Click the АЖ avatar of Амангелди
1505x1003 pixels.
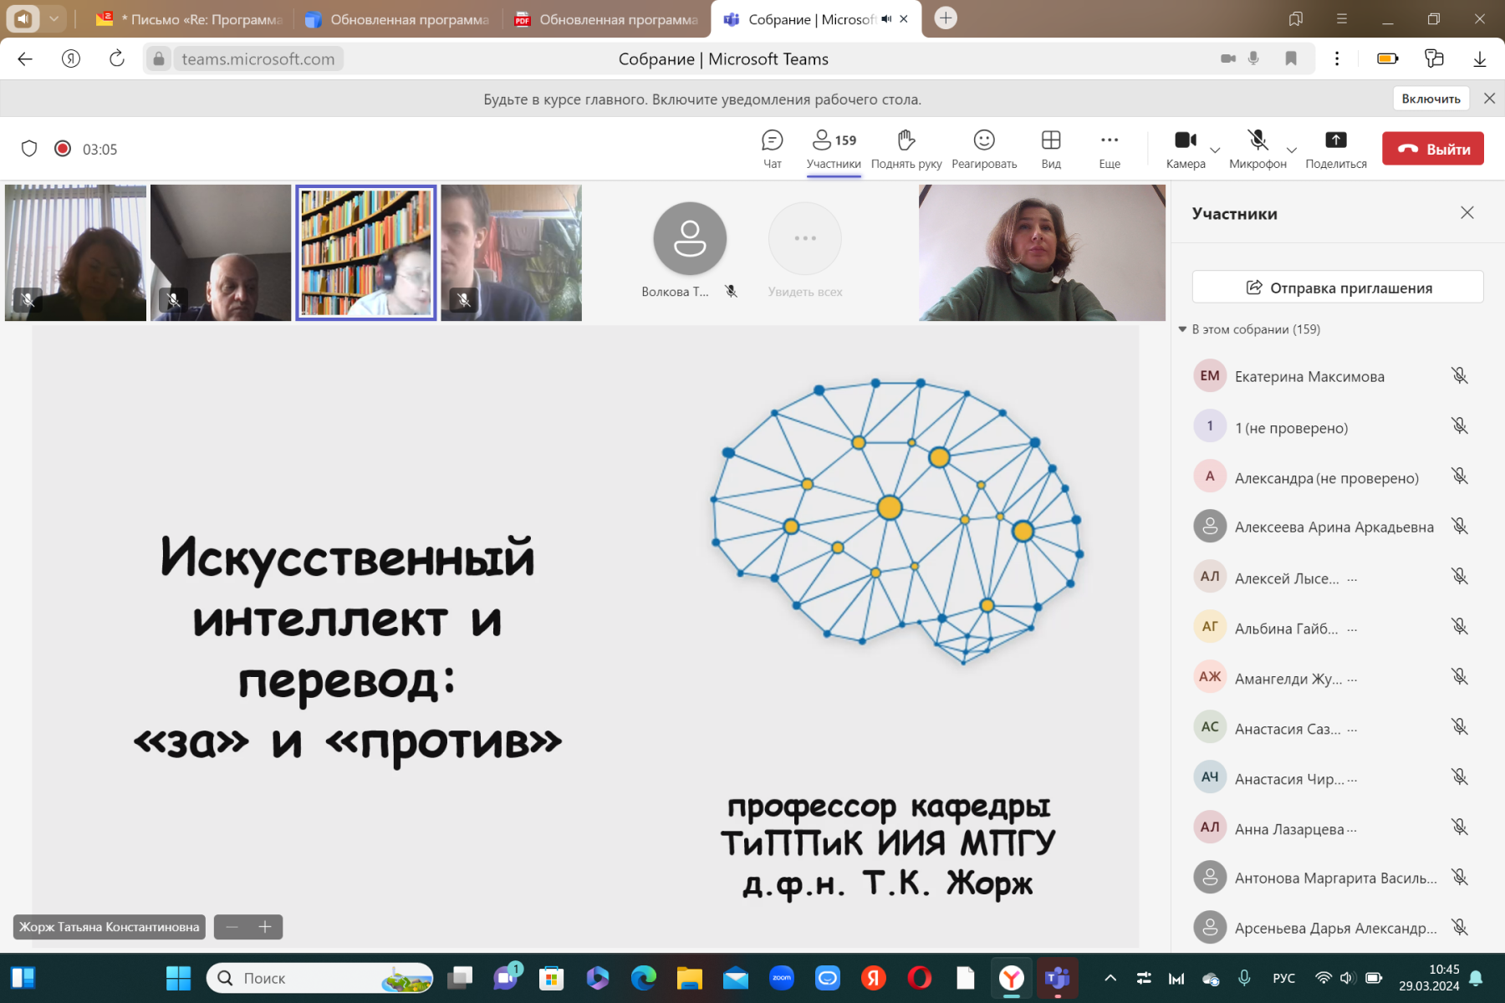[1210, 676]
